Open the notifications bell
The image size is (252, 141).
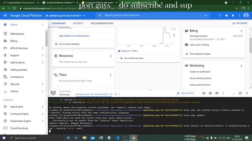[x=233, y=16]
